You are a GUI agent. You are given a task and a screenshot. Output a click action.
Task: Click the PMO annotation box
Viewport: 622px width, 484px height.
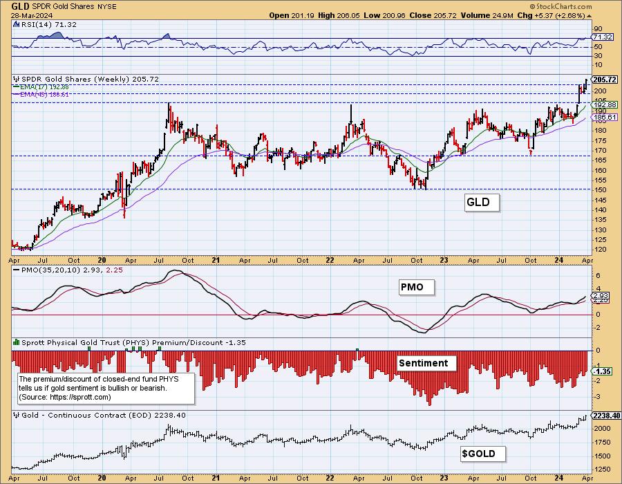coord(417,287)
